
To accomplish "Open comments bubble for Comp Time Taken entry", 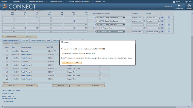I will pyautogui.click(x=100, y=75).
